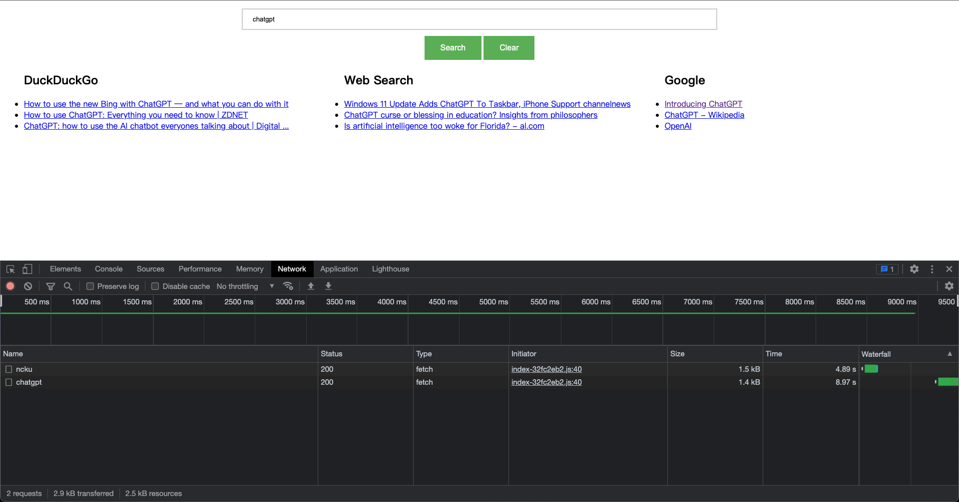959x502 pixels.
Task: Open network search magnifier icon
Action: coord(68,286)
